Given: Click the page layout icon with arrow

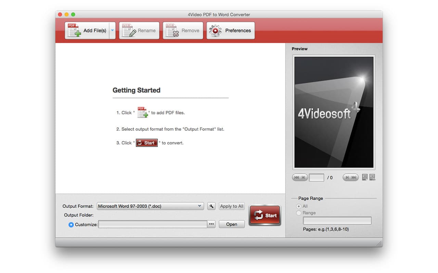Looking at the screenshot, I should [x=372, y=177].
